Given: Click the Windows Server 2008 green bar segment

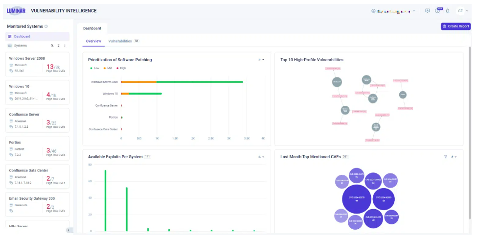Looking at the screenshot, I should tap(200, 82).
